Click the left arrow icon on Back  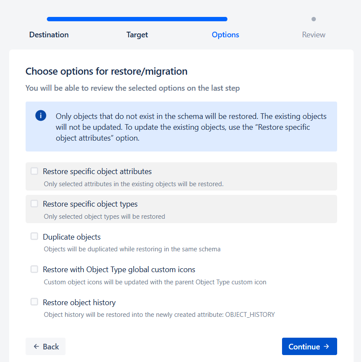(36, 346)
